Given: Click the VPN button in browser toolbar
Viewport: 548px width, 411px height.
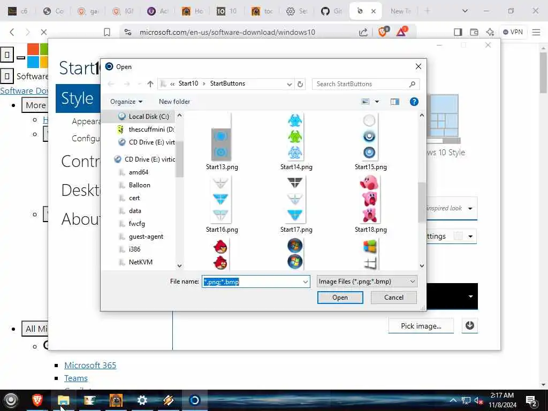Looking at the screenshot, I should [513, 32].
